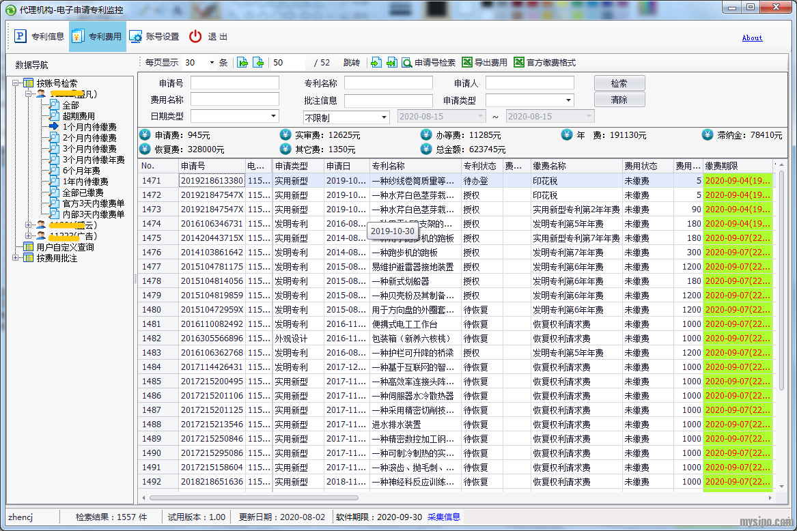Image resolution: width=797 pixels, height=531 pixels.
Task: Click the first page navigation icon
Action: pyautogui.click(x=242, y=63)
